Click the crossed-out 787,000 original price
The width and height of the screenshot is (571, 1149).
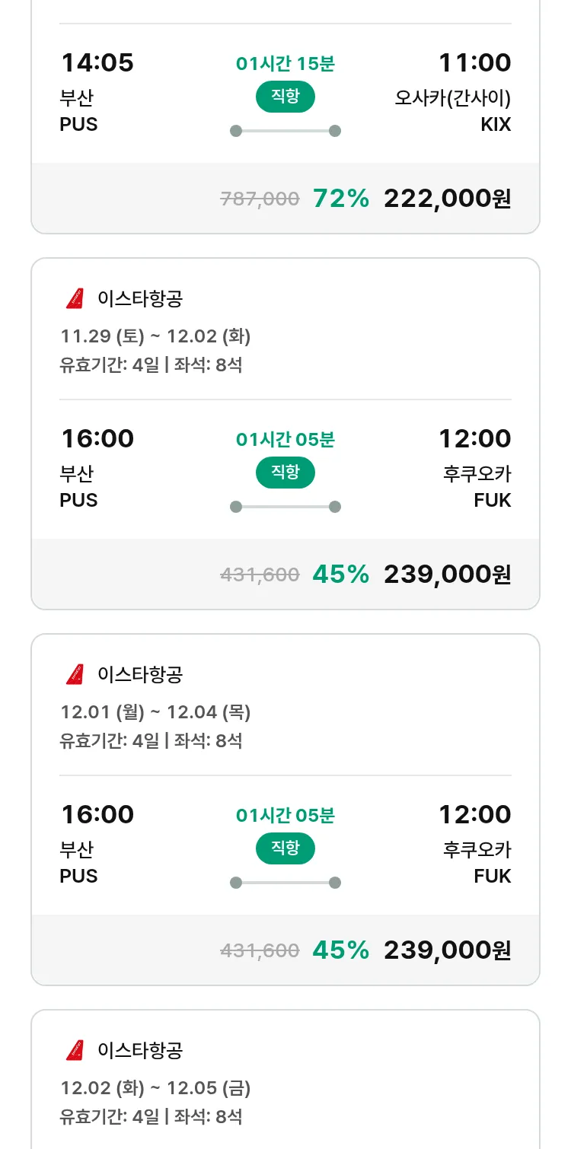click(x=260, y=199)
